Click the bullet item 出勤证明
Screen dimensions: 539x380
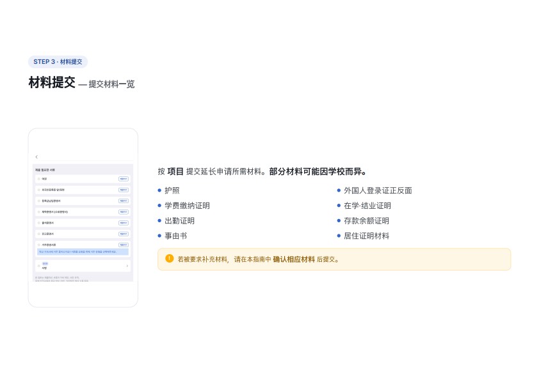(x=179, y=221)
